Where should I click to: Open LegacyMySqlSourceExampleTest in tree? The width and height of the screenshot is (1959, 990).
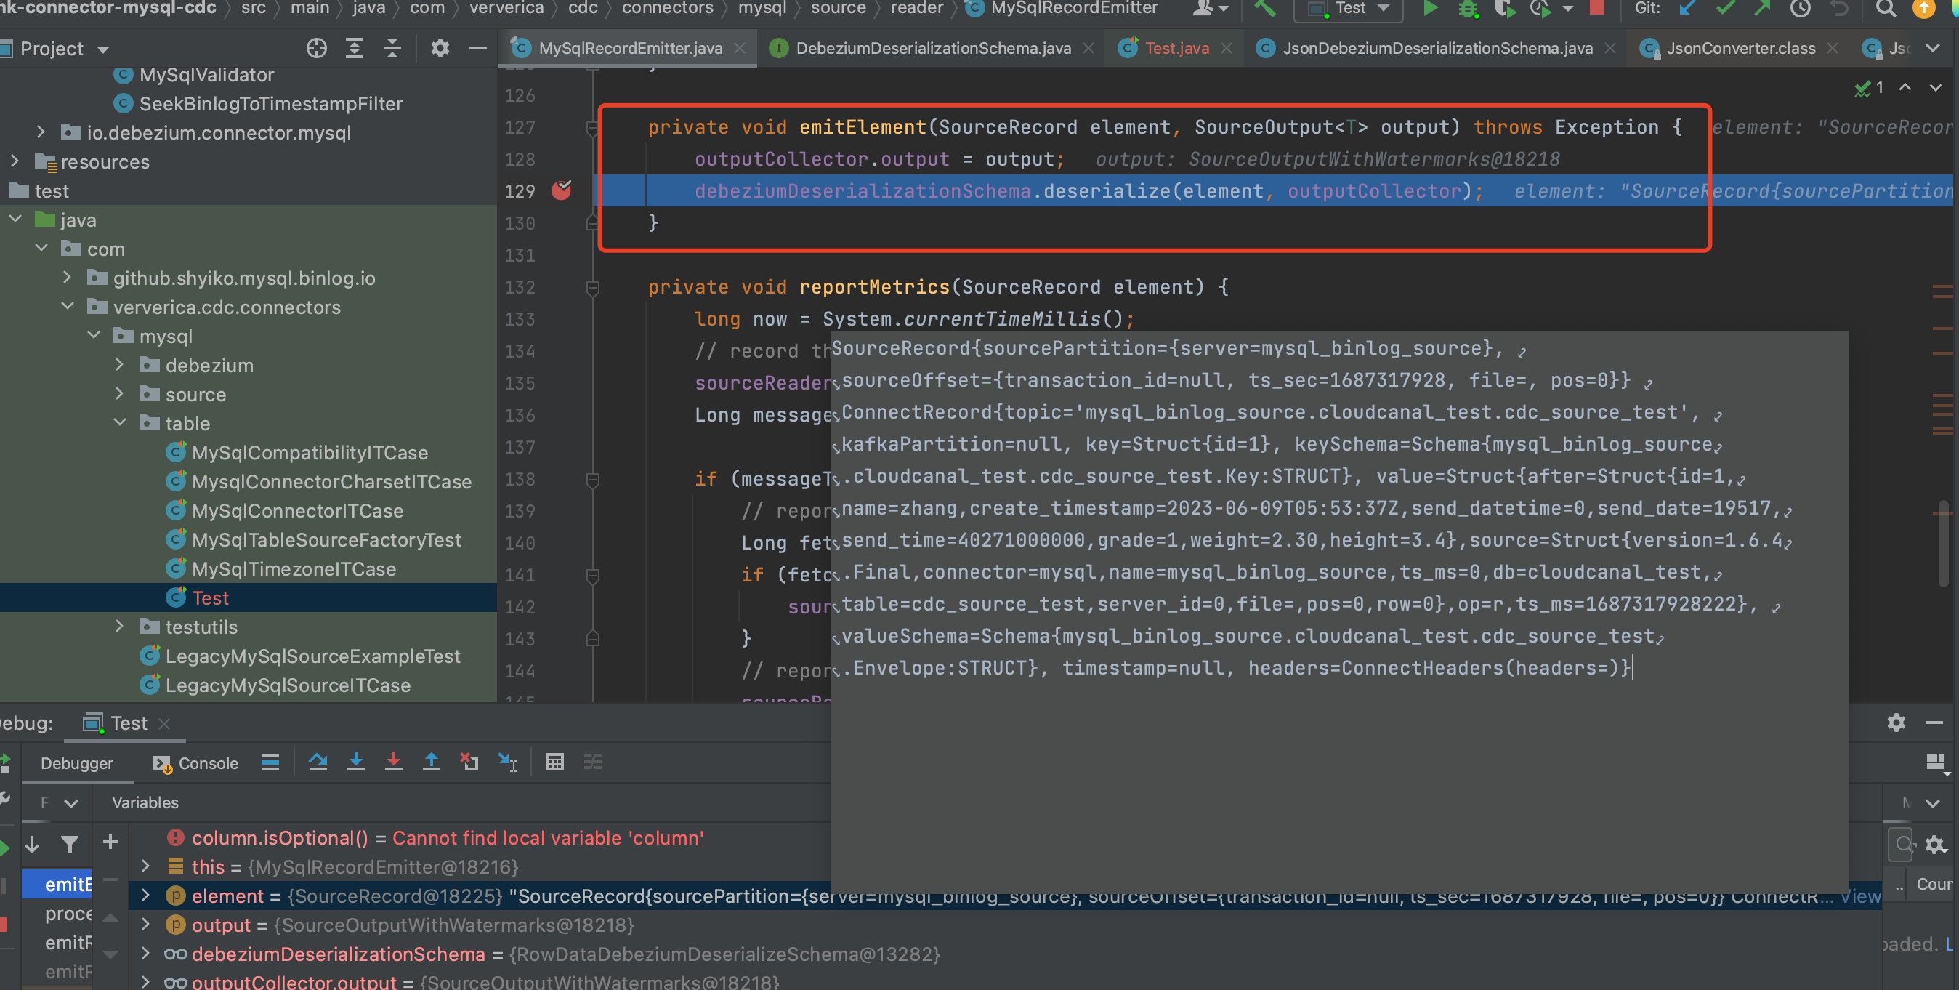click(312, 656)
